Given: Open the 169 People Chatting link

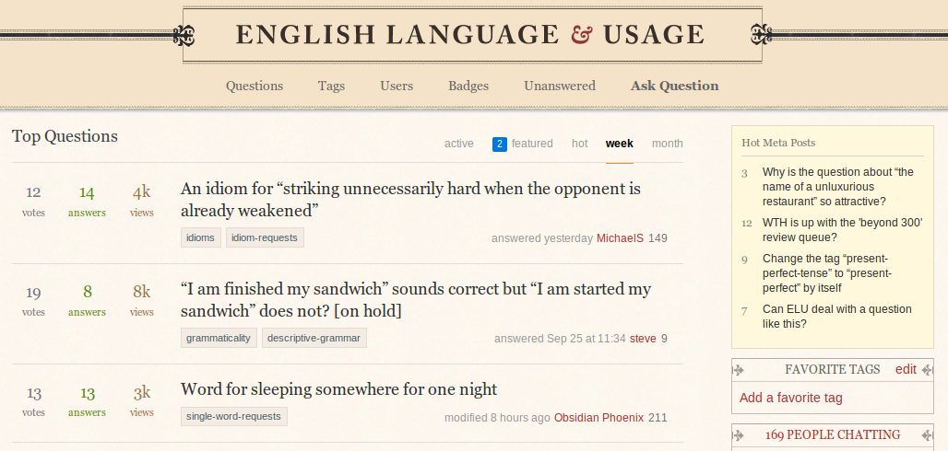Looking at the screenshot, I should pyautogui.click(x=832, y=434).
